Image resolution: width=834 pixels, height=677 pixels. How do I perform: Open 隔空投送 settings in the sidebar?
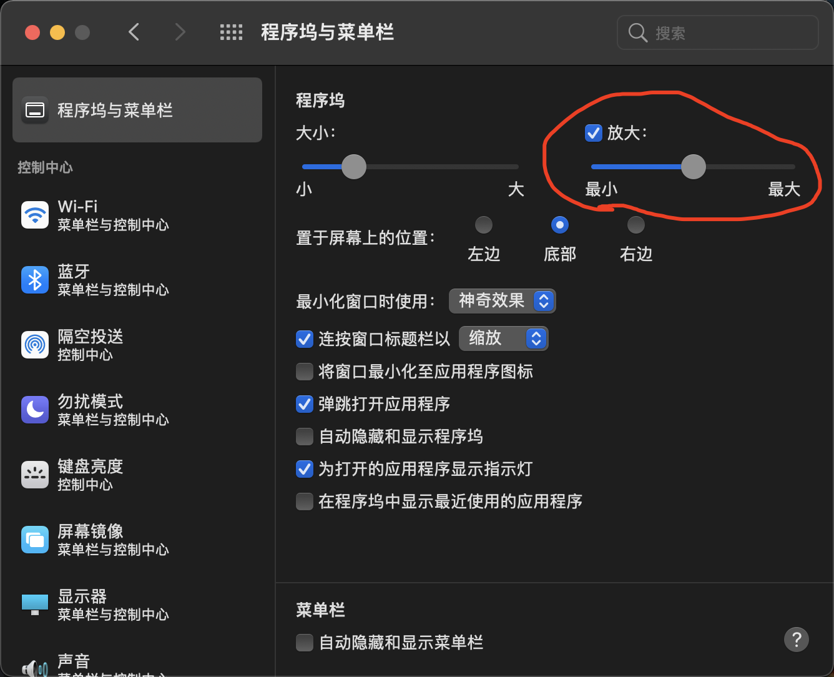point(137,345)
